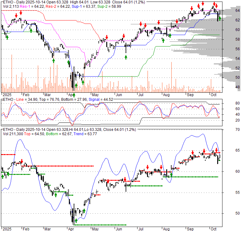Select the Apr label on top chart time axis
Image resolution: width=241 pixels, height=231 pixels.
(x=71, y=95)
